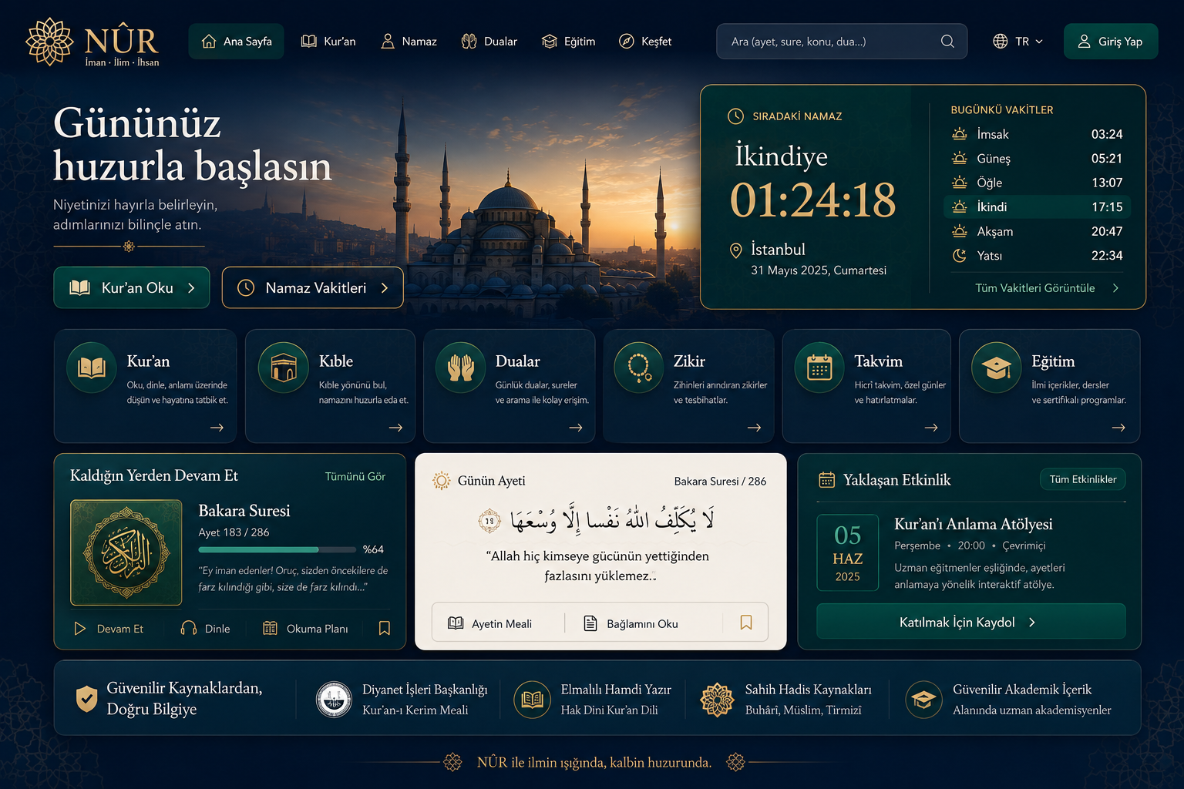This screenshot has width=1184, height=789.
Task: Click the search magnifier icon
Action: pos(947,42)
